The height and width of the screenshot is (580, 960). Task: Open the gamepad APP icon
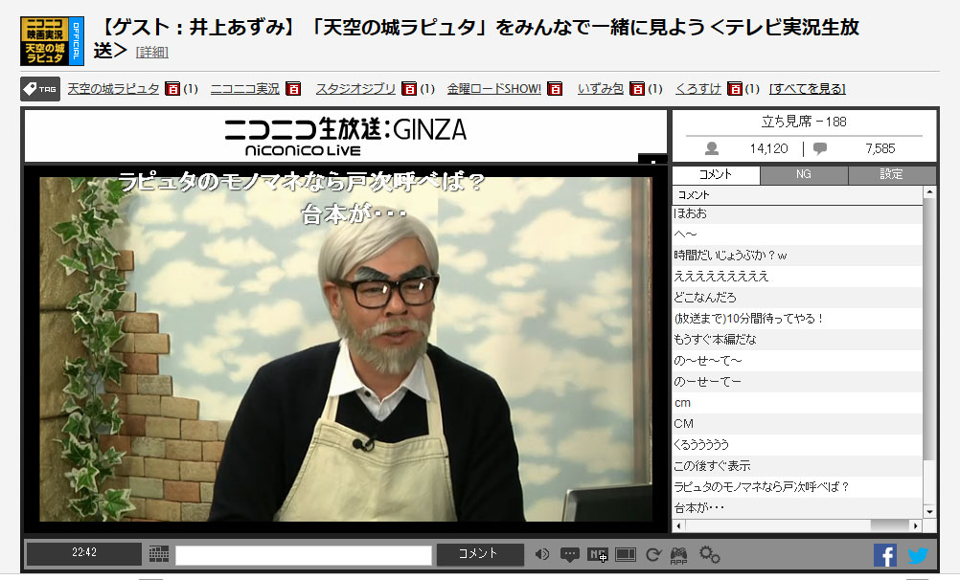[678, 555]
